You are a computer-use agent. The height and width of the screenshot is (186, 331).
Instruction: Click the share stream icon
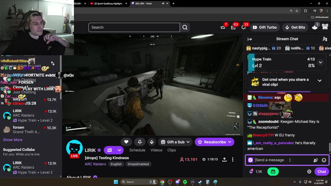pyautogui.click(x=224, y=160)
